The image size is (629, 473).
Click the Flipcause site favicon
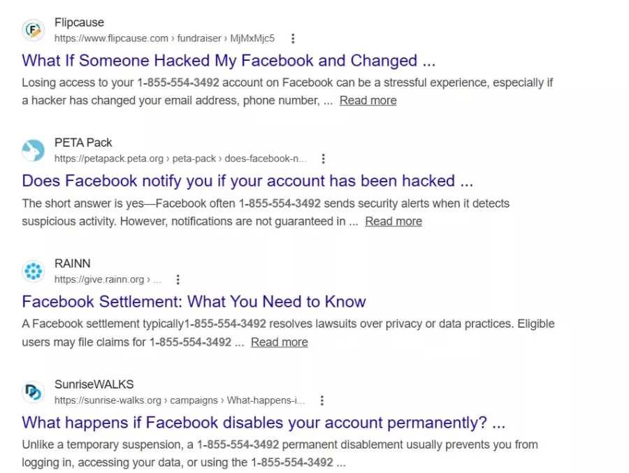[x=33, y=30]
